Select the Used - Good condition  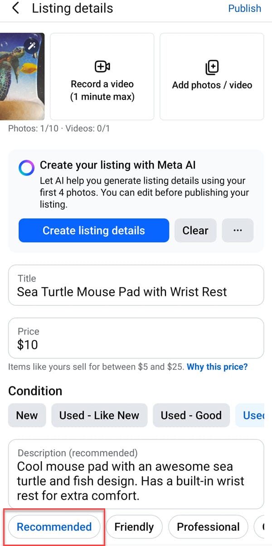pos(191,415)
